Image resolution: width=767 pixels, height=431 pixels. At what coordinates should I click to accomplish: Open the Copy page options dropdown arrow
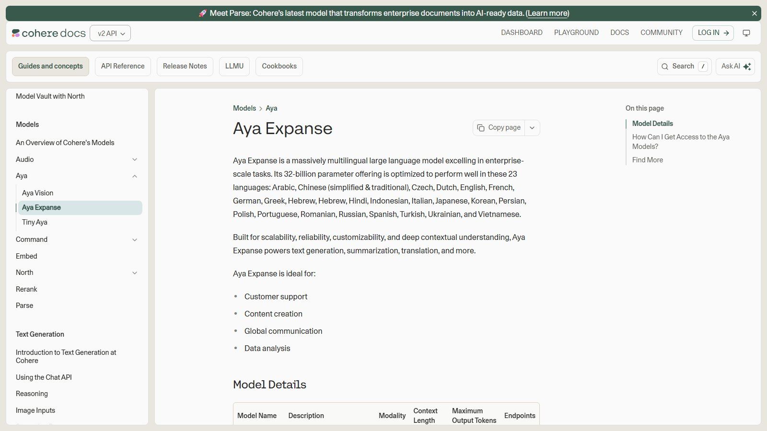532,128
